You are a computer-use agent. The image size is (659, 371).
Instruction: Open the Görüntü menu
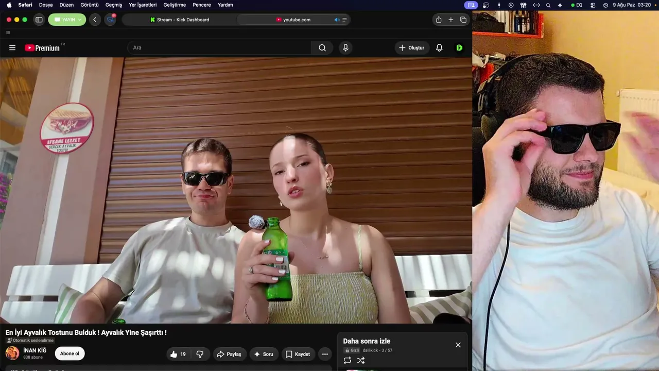tap(90, 5)
